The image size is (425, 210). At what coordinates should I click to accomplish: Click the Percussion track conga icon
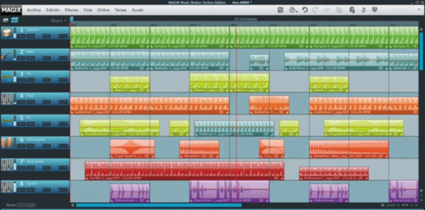tap(7, 143)
